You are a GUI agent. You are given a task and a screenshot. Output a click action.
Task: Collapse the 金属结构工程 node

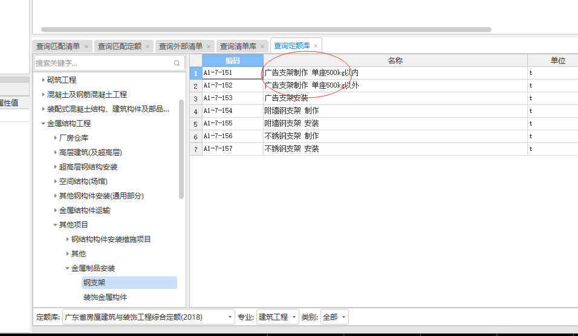click(43, 124)
